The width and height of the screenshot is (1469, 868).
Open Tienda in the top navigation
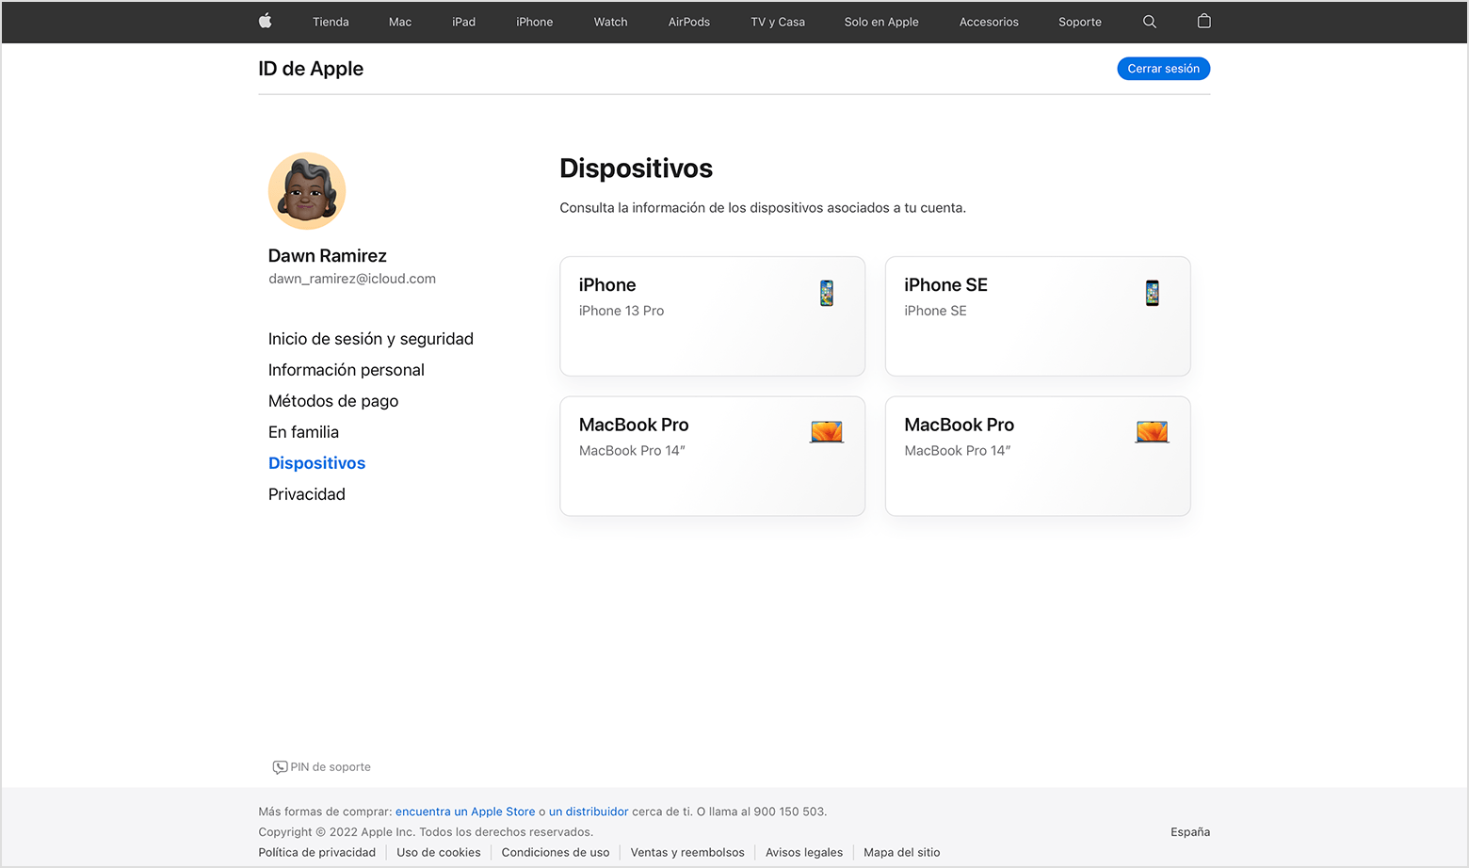331,22
